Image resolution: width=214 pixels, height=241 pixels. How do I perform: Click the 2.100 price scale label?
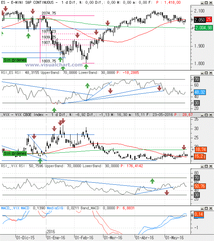tap(199, 11)
